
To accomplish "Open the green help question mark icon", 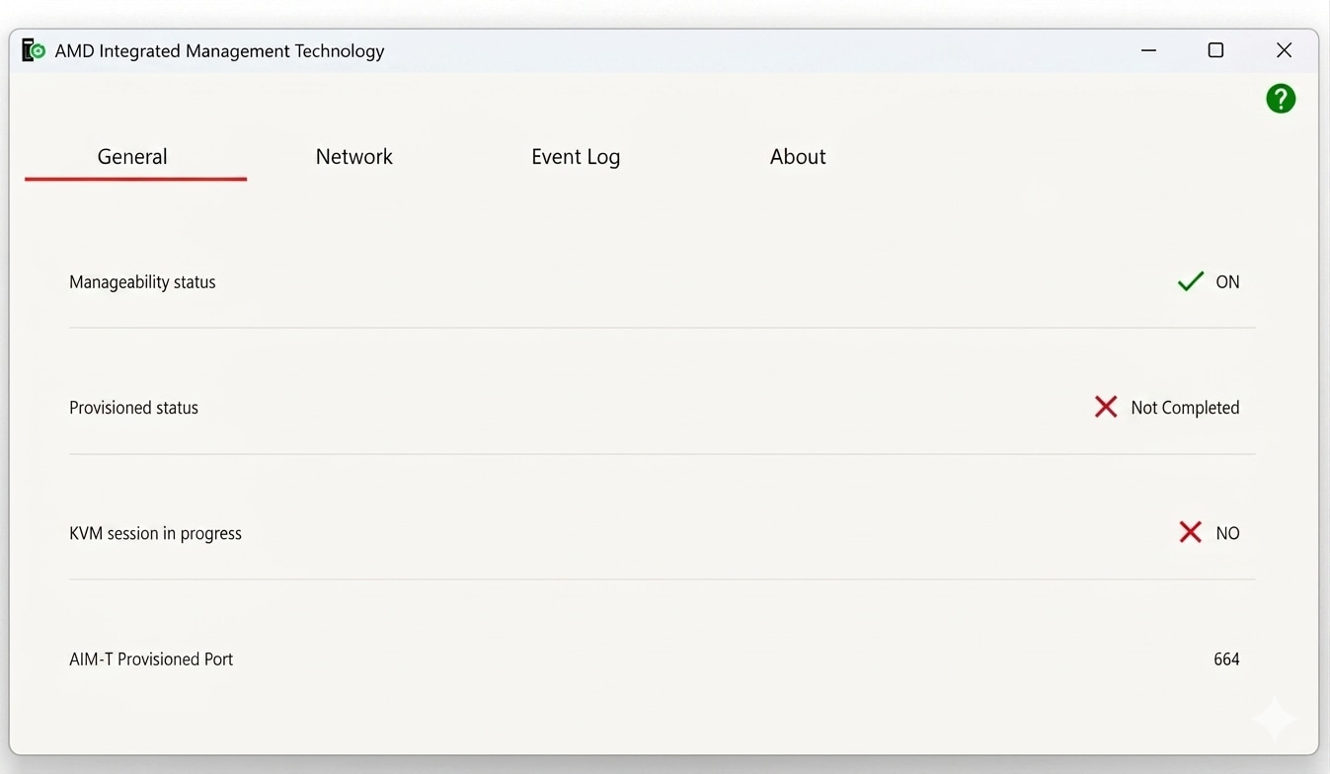I will tap(1281, 99).
